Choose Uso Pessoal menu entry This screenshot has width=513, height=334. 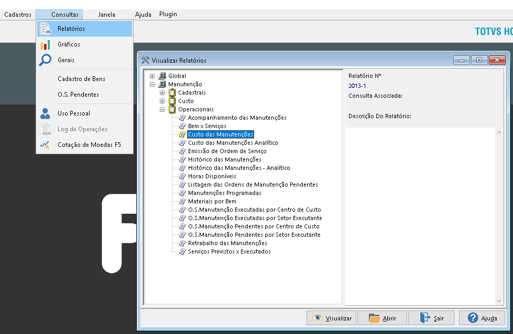pos(85,113)
